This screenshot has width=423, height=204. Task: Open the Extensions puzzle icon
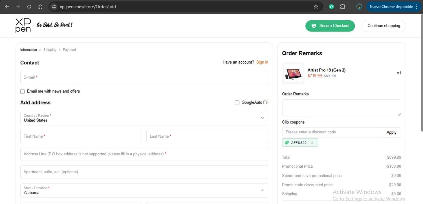coord(343,7)
